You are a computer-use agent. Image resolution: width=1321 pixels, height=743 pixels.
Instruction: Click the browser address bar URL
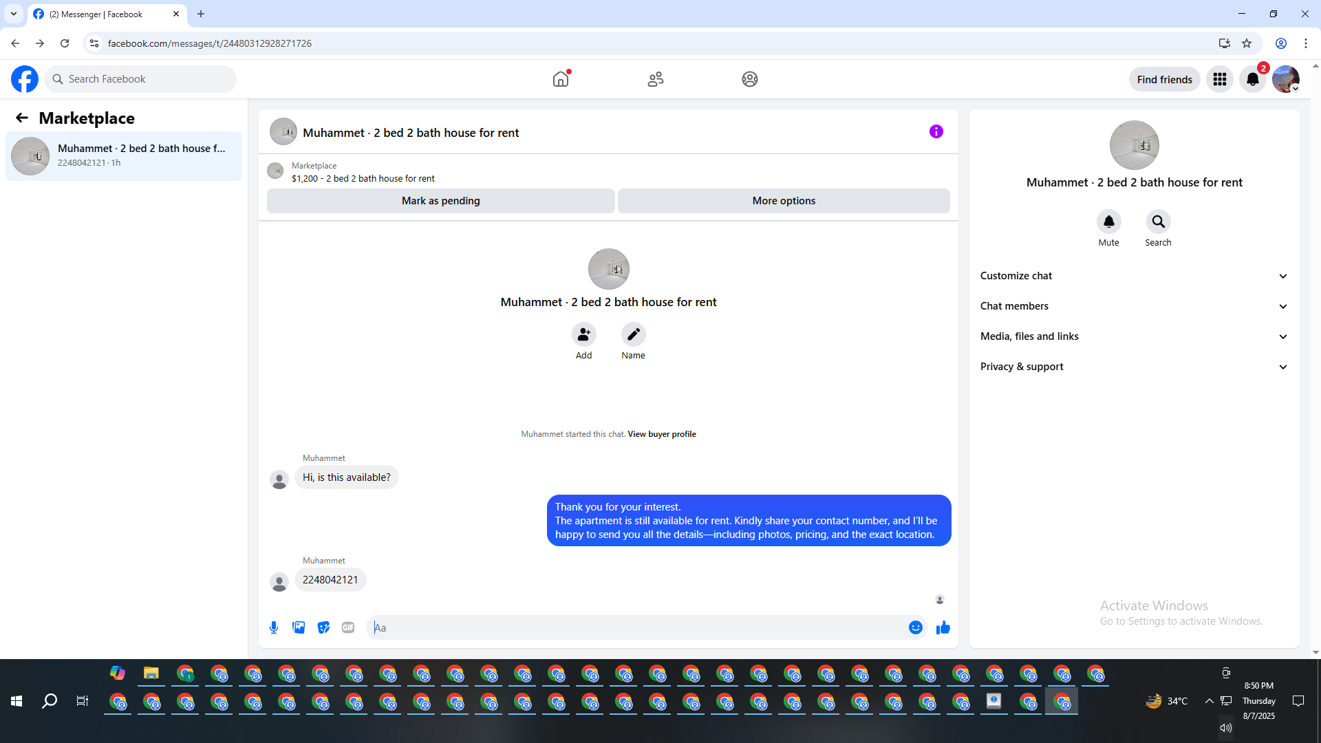(210, 43)
